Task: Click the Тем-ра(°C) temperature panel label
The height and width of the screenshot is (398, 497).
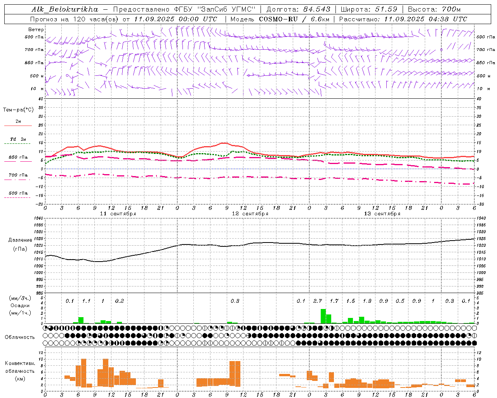Action: pyautogui.click(x=18, y=110)
